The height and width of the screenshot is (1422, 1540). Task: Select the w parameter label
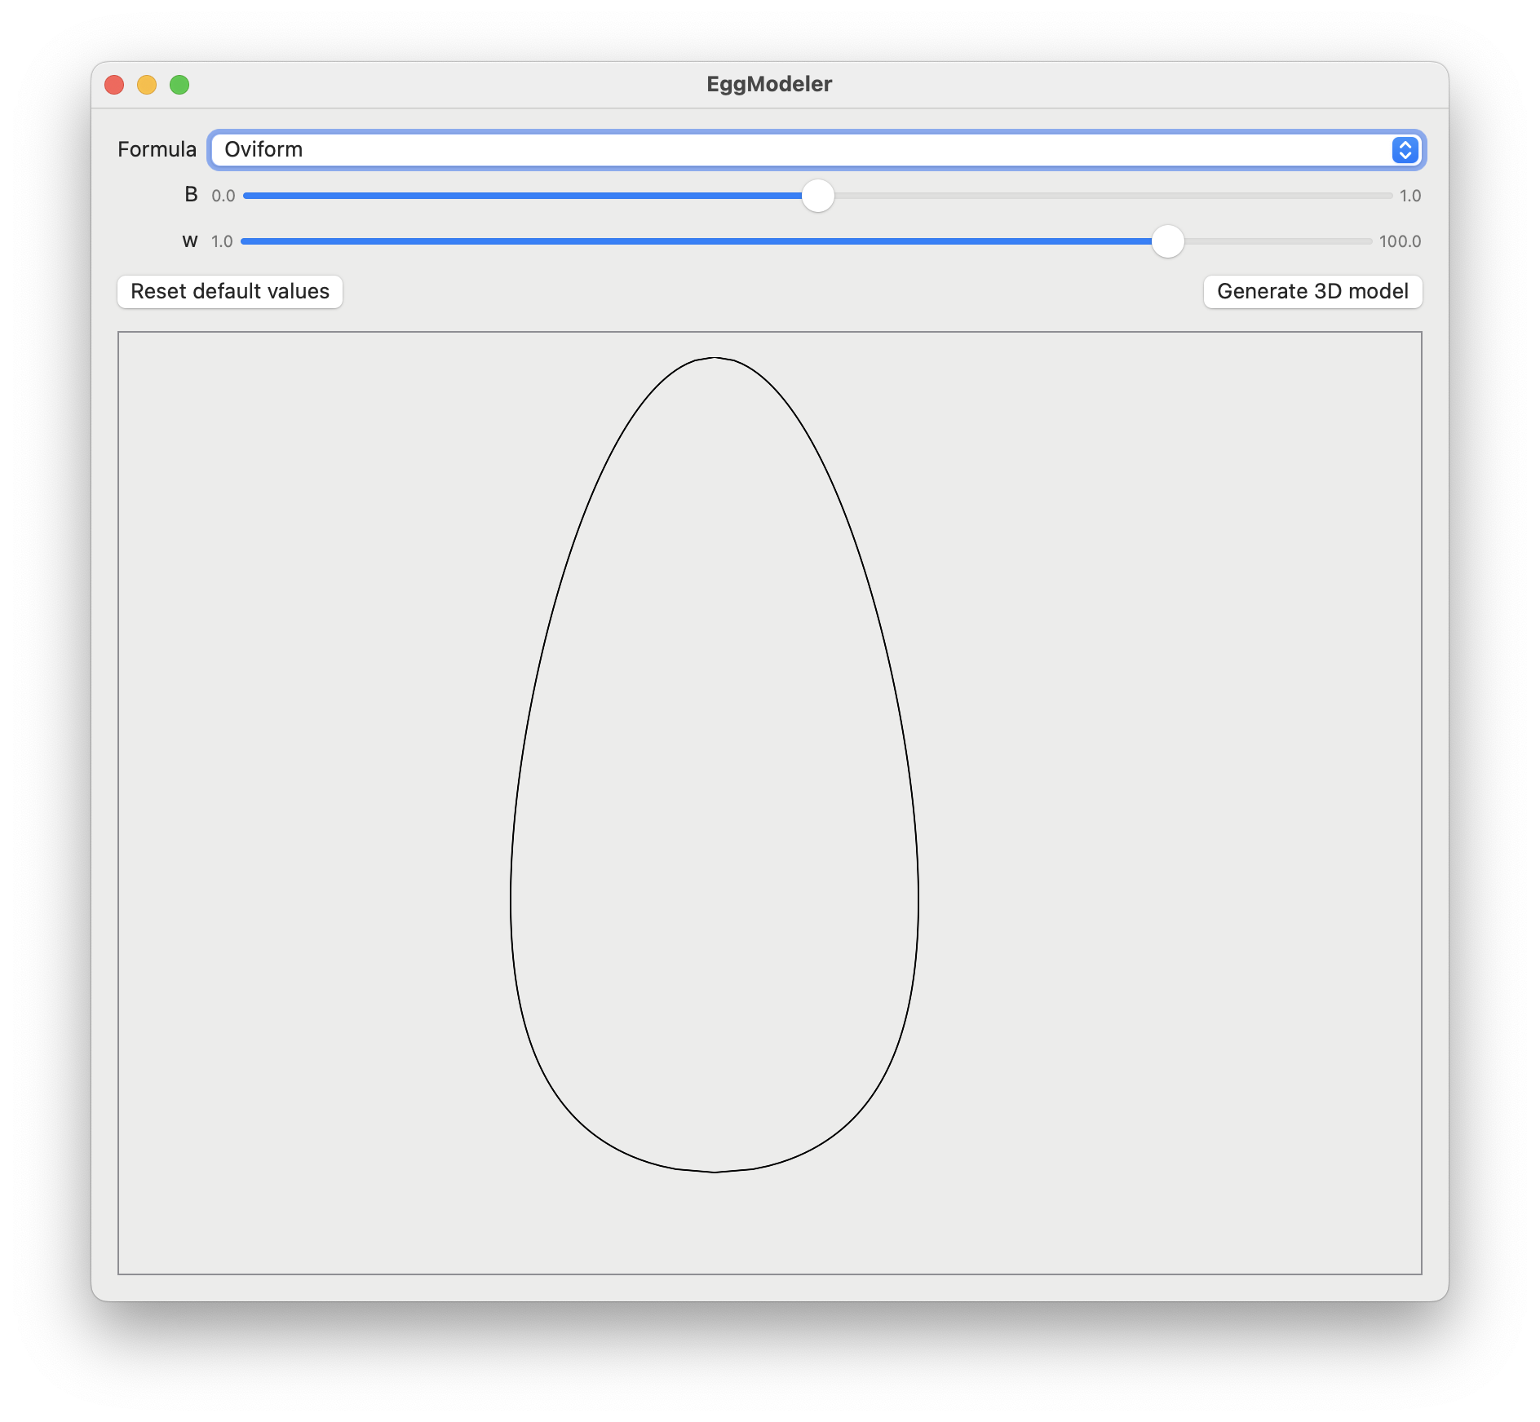pyautogui.click(x=188, y=241)
